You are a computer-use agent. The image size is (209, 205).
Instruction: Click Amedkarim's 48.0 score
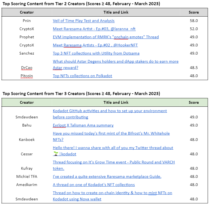click(194, 185)
